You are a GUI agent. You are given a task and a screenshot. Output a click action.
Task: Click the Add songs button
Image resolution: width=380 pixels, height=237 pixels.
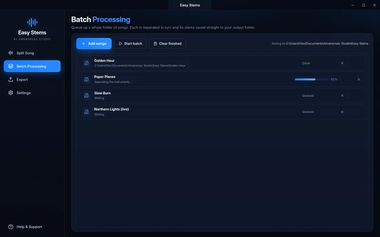point(94,44)
